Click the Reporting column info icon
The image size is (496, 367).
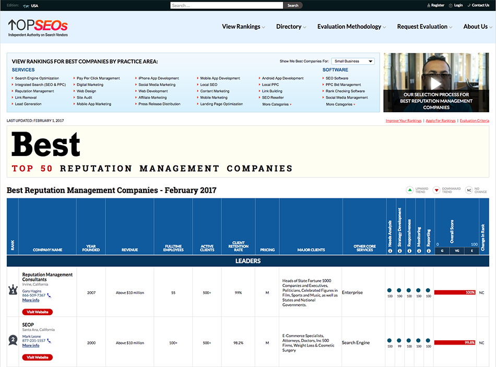[x=429, y=251]
